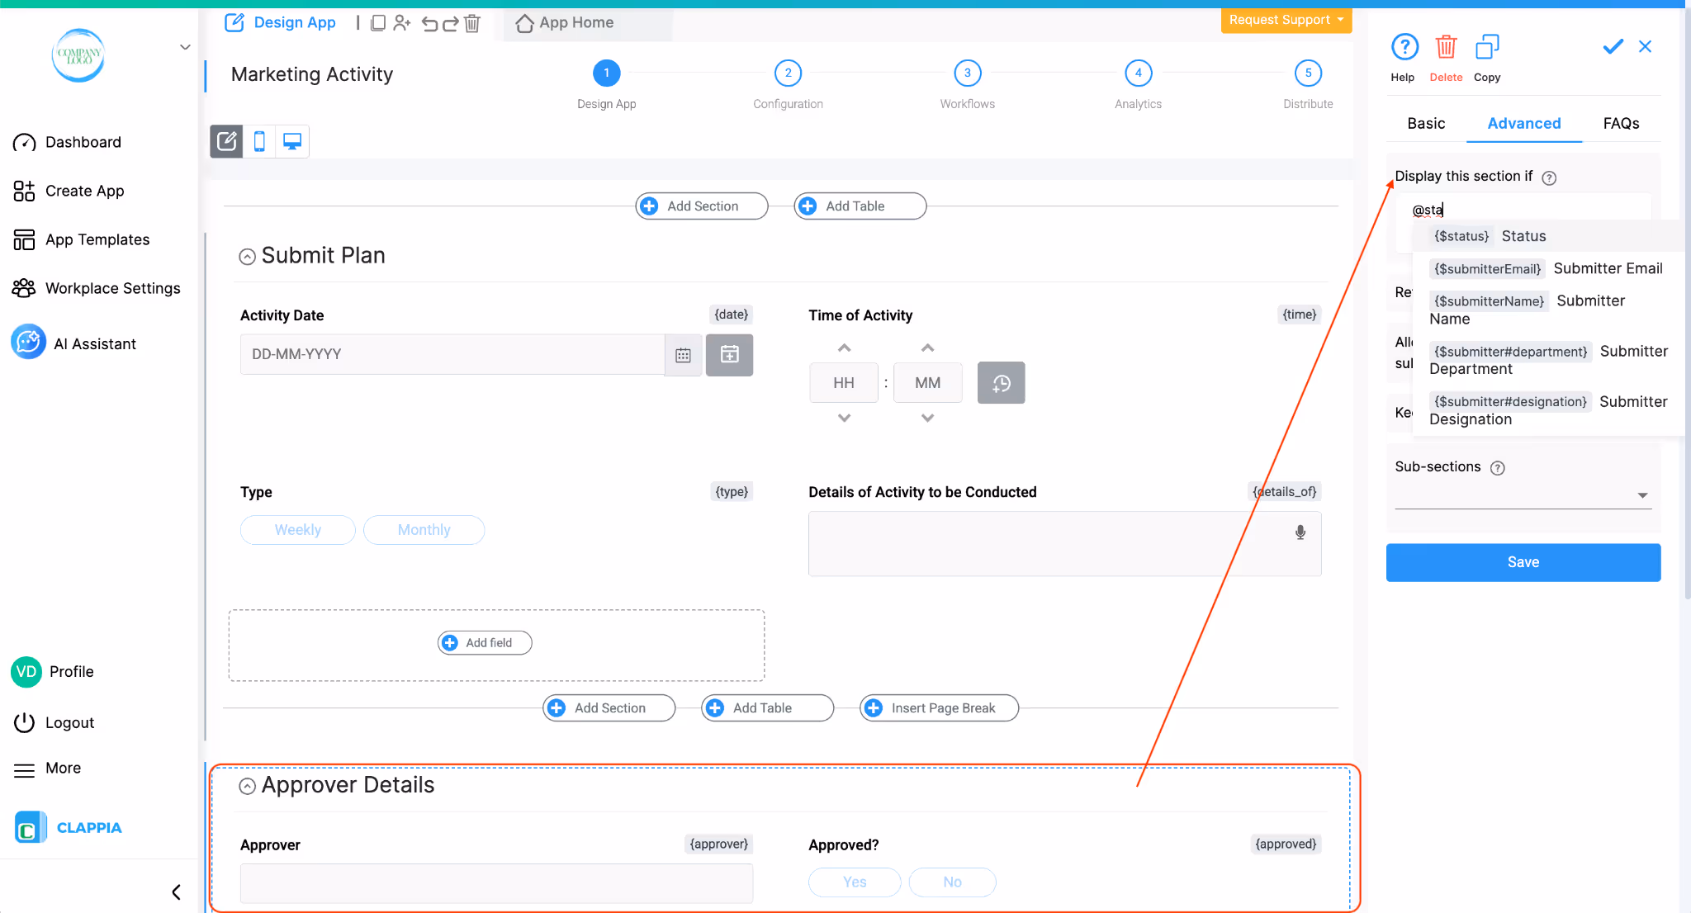Switch to the Basic tab
1691x913 pixels.
(x=1426, y=123)
